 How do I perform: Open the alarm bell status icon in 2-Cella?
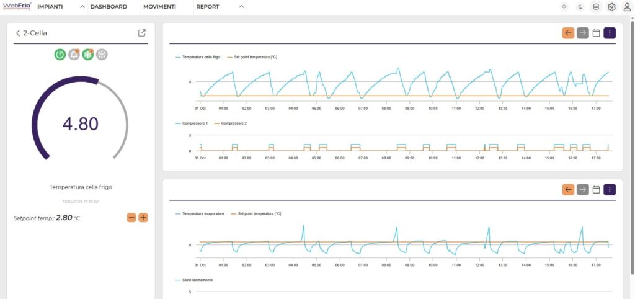pyautogui.click(x=74, y=55)
